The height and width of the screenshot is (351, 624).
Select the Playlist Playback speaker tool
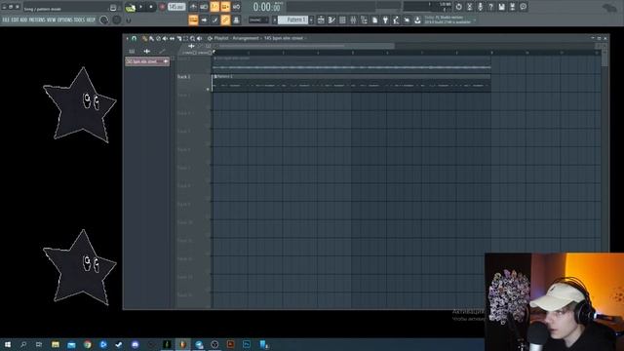coord(199,39)
